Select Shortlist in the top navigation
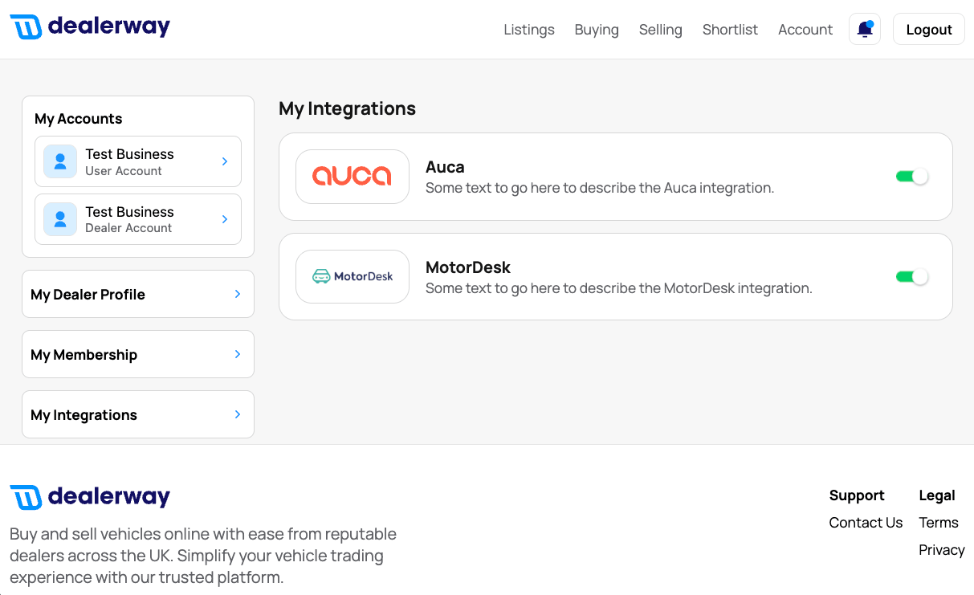The height and width of the screenshot is (595, 974). 730,30
